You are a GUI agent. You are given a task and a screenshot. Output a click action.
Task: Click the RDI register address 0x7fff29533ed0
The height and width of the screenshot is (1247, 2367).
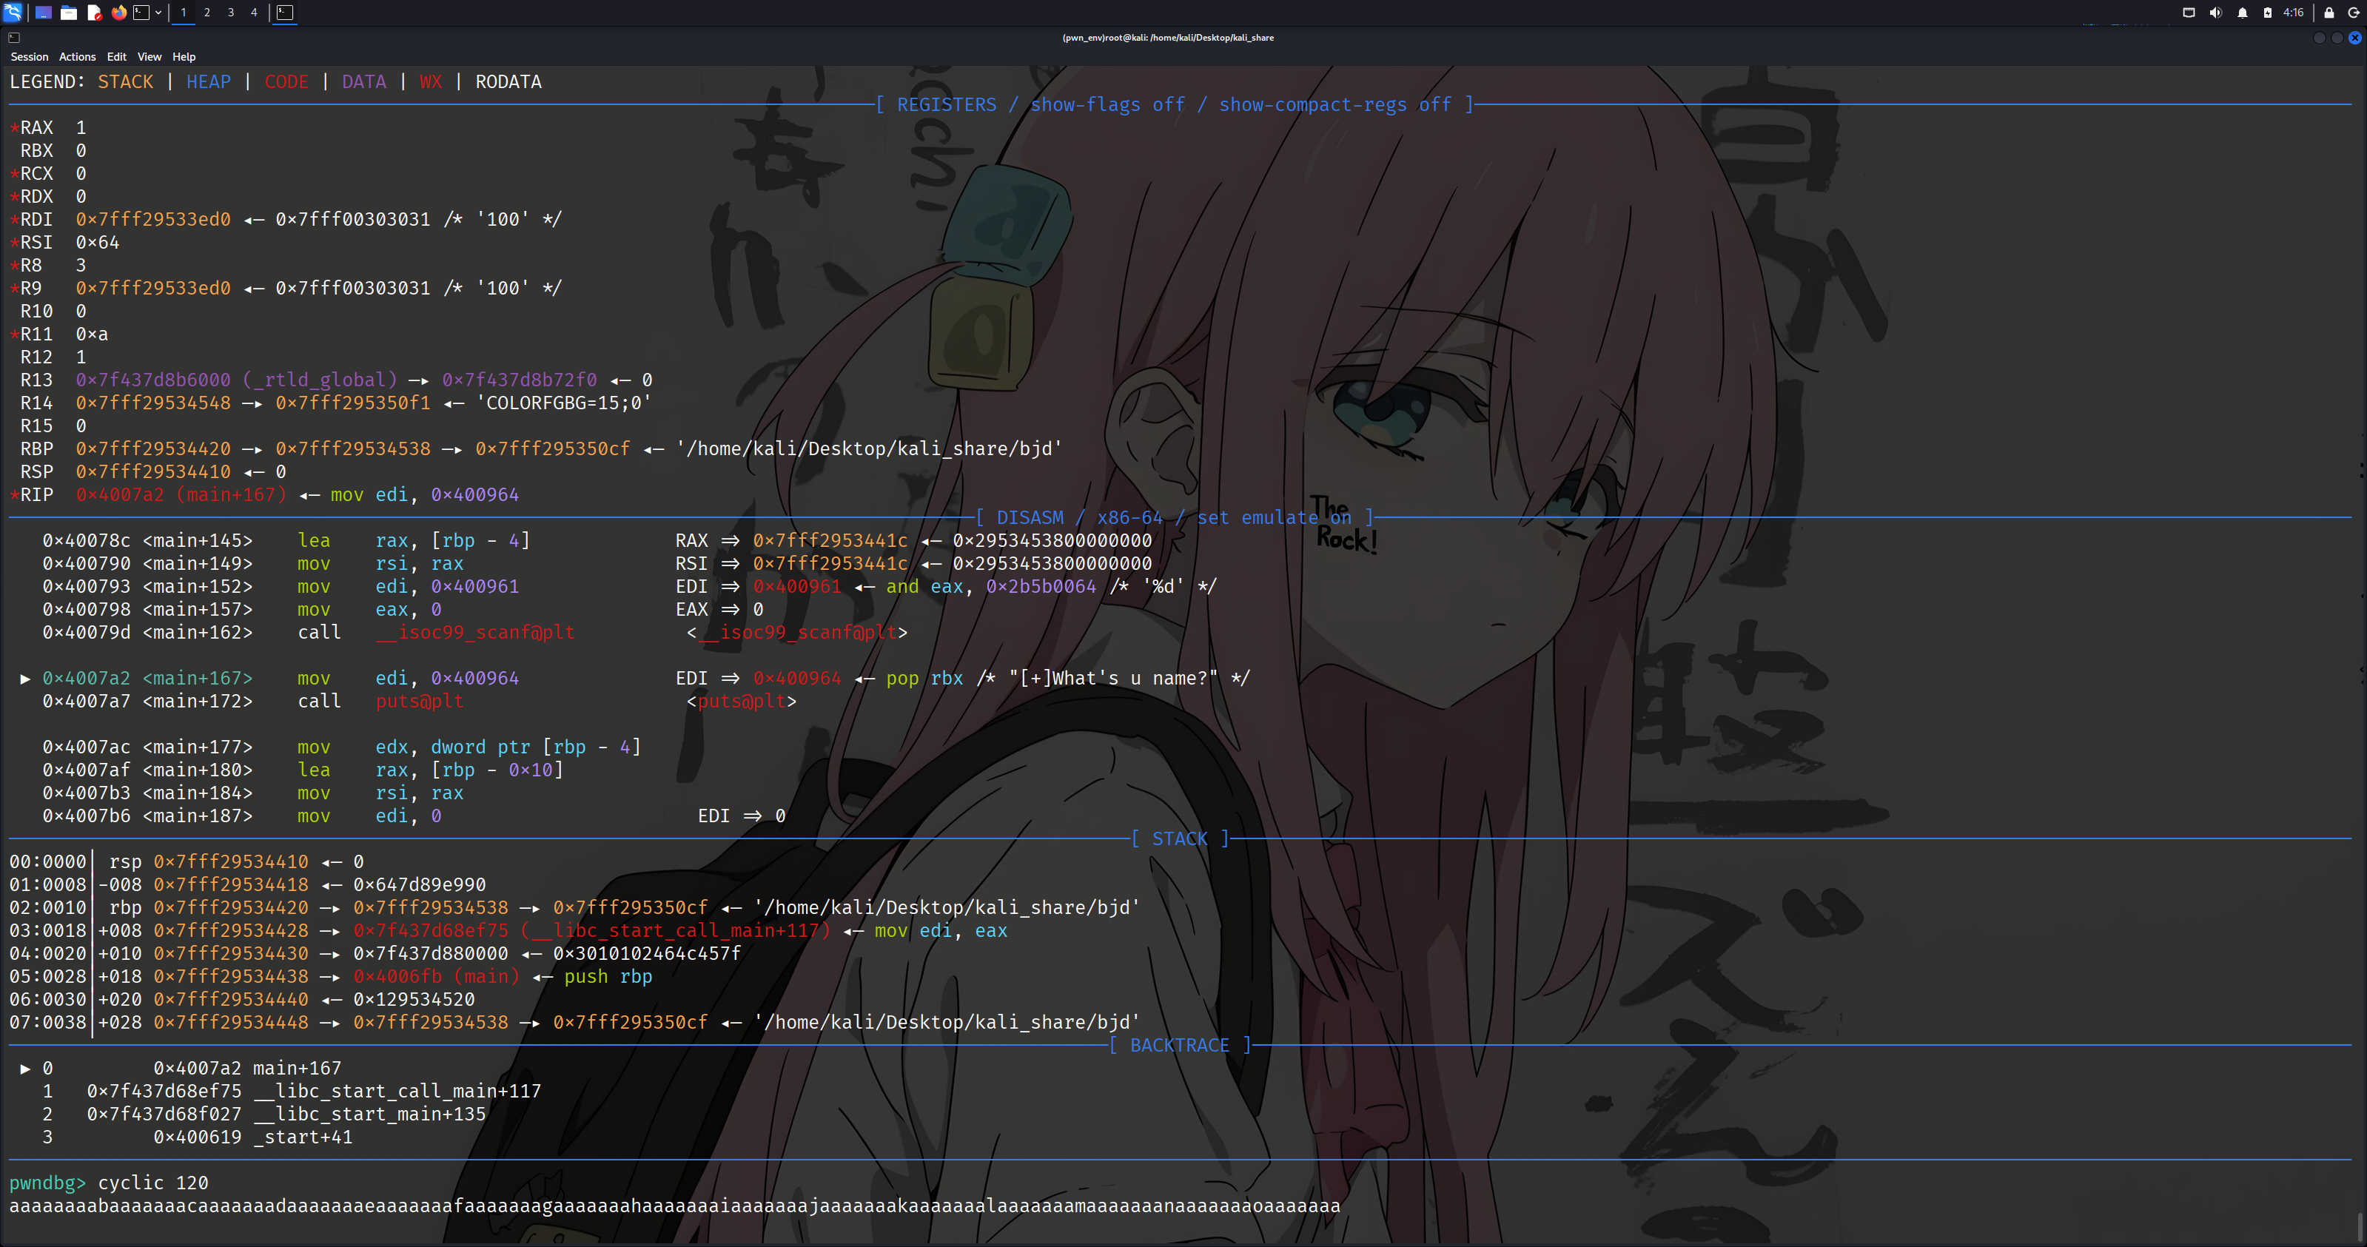pyautogui.click(x=153, y=220)
